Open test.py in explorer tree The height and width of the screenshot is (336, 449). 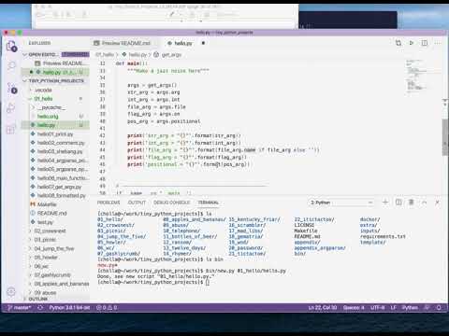point(45,222)
